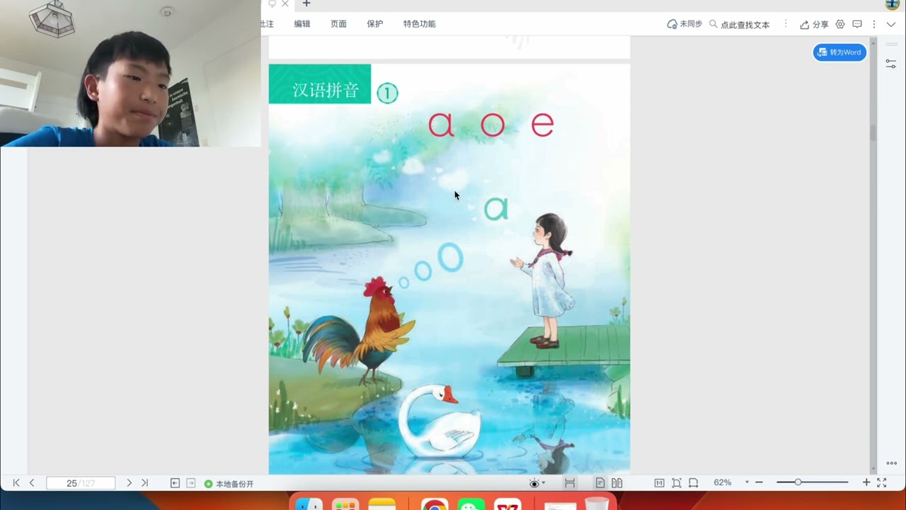Click the 点此查找文本 search field
Image resolution: width=906 pixels, height=510 pixels.
point(740,24)
